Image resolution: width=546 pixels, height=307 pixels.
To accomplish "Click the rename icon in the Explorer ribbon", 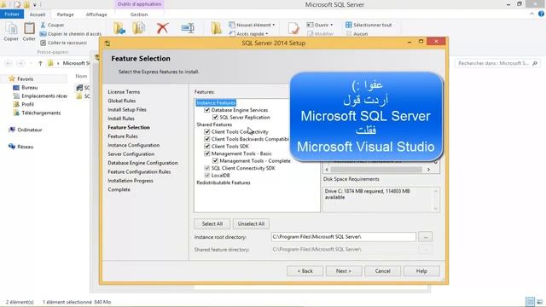I will click(188, 28).
